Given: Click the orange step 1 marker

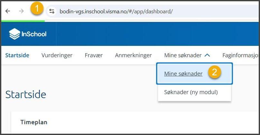Looking at the screenshot, I should coord(37,8).
